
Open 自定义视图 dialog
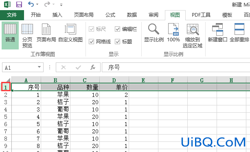click(70, 33)
